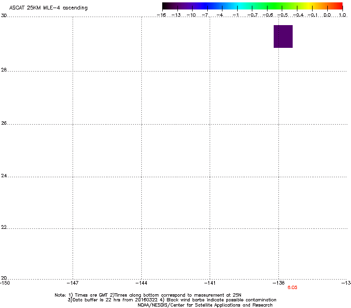Click the -150 longitude label

pyautogui.click(x=5, y=283)
